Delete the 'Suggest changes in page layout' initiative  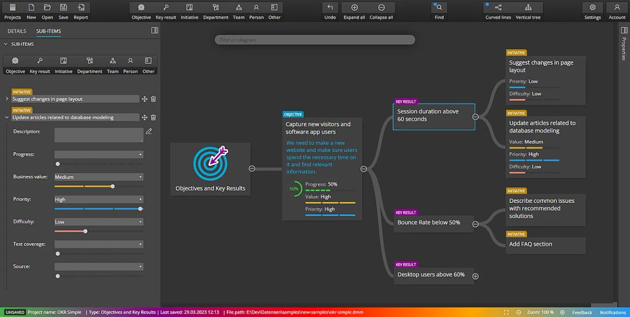click(153, 99)
